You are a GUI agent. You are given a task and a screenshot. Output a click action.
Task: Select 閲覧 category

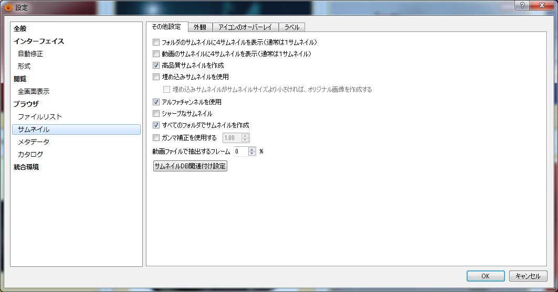[x=20, y=79]
